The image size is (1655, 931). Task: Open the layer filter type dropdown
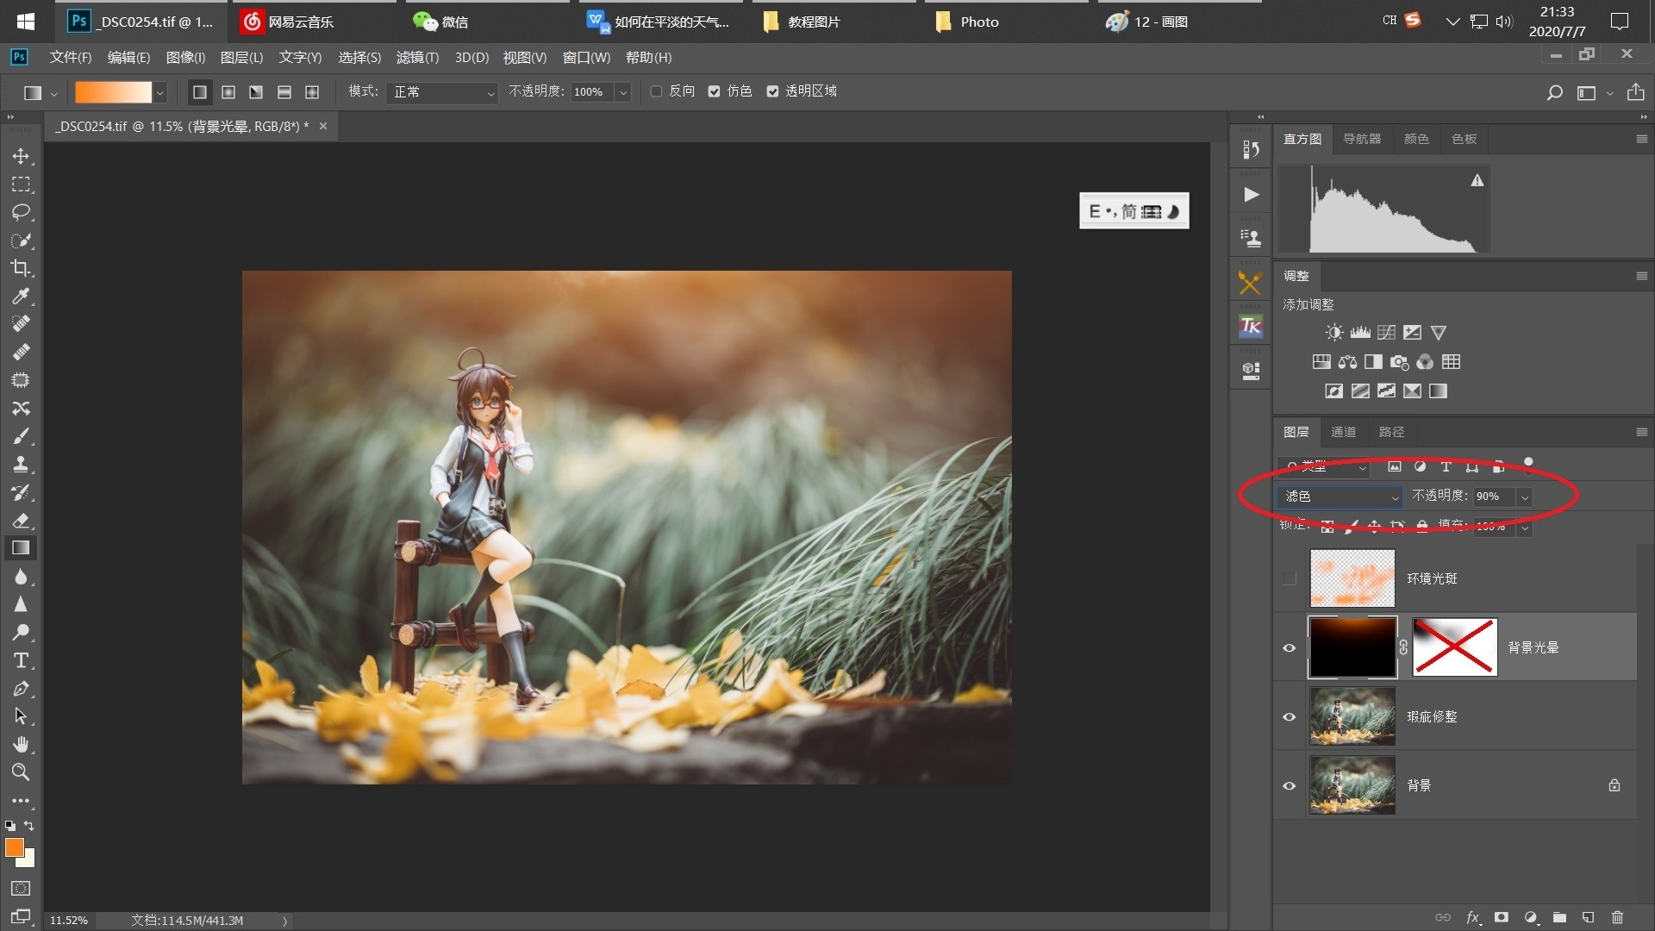[x=1324, y=466]
